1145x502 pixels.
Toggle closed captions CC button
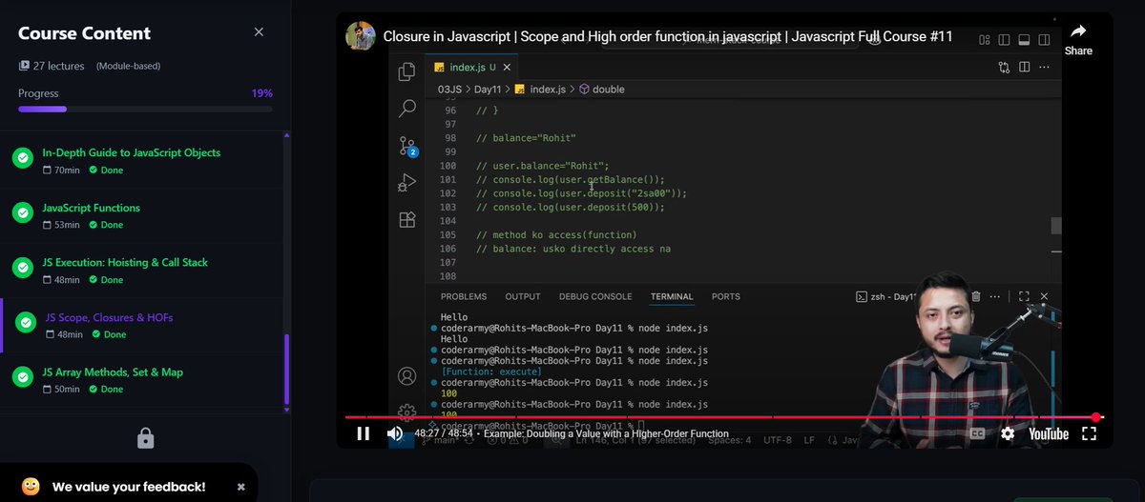pos(978,433)
